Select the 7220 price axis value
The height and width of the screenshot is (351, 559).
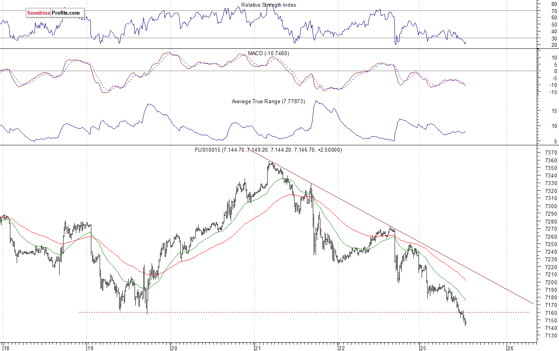click(x=551, y=267)
